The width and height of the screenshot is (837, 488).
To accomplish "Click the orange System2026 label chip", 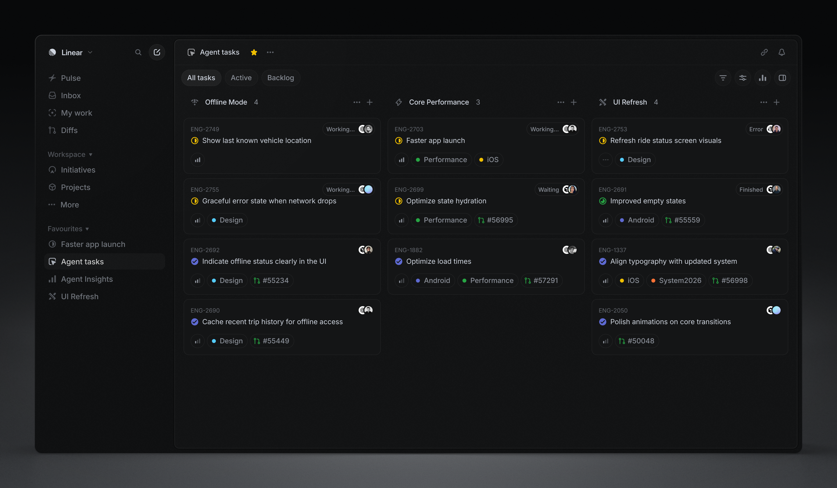I will coord(676,281).
